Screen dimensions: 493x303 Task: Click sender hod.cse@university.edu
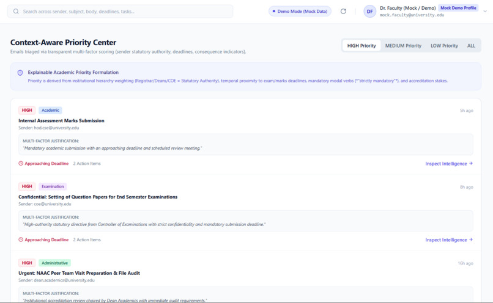pyautogui.click(x=56, y=128)
